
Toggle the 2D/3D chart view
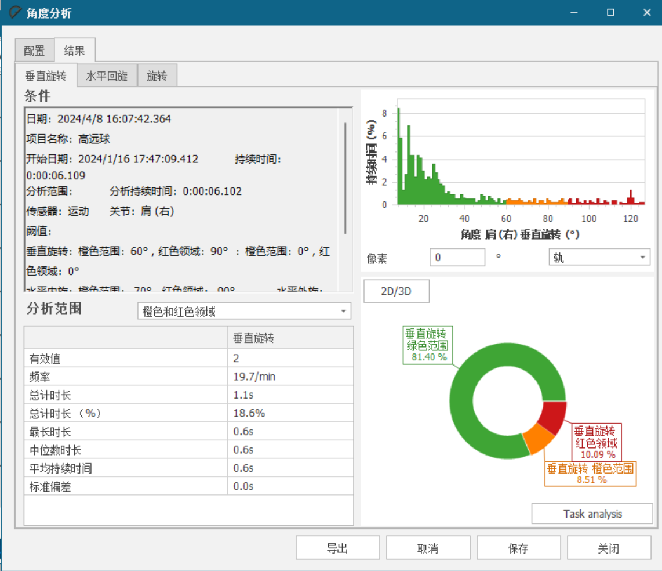point(396,291)
